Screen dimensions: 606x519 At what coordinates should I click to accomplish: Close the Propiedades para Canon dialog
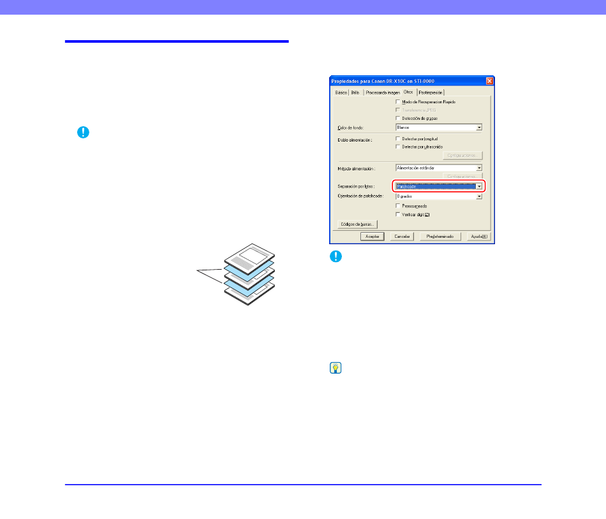pos(489,81)
